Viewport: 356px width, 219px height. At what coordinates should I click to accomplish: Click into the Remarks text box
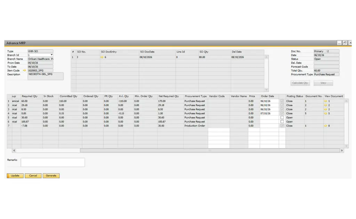tap(53, 162)
